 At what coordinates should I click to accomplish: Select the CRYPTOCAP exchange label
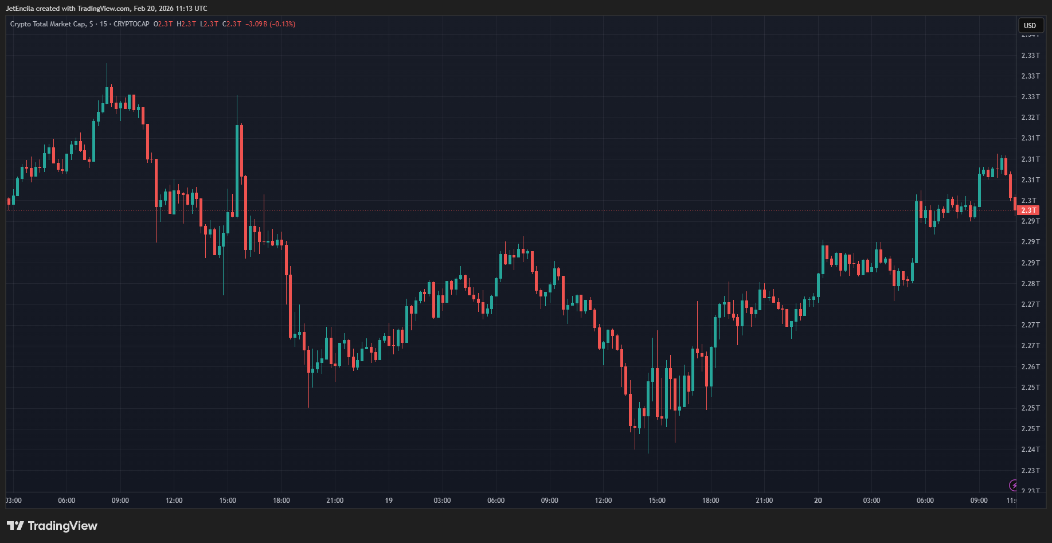(131, 24)
